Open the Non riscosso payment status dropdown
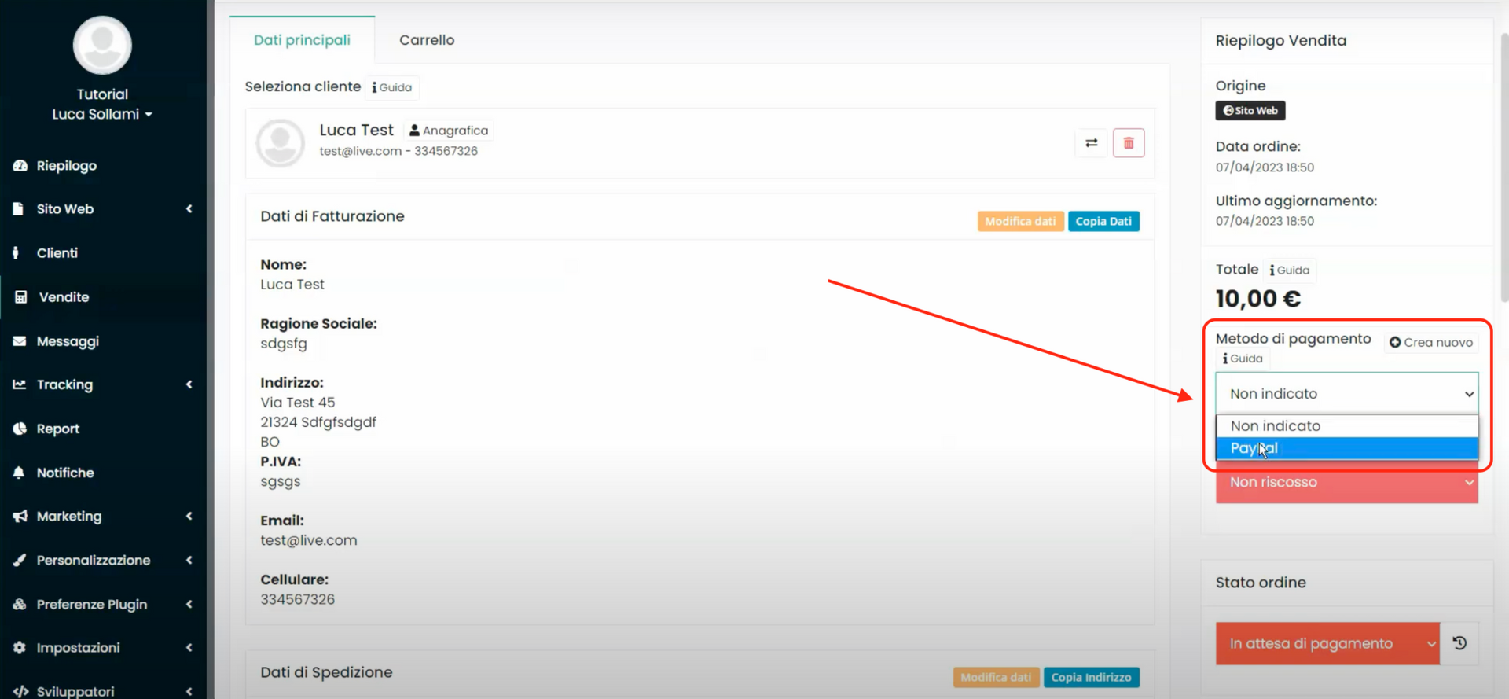This screenshot has height=699, width=1509. pyautogui.click(x=1346, y=483)
